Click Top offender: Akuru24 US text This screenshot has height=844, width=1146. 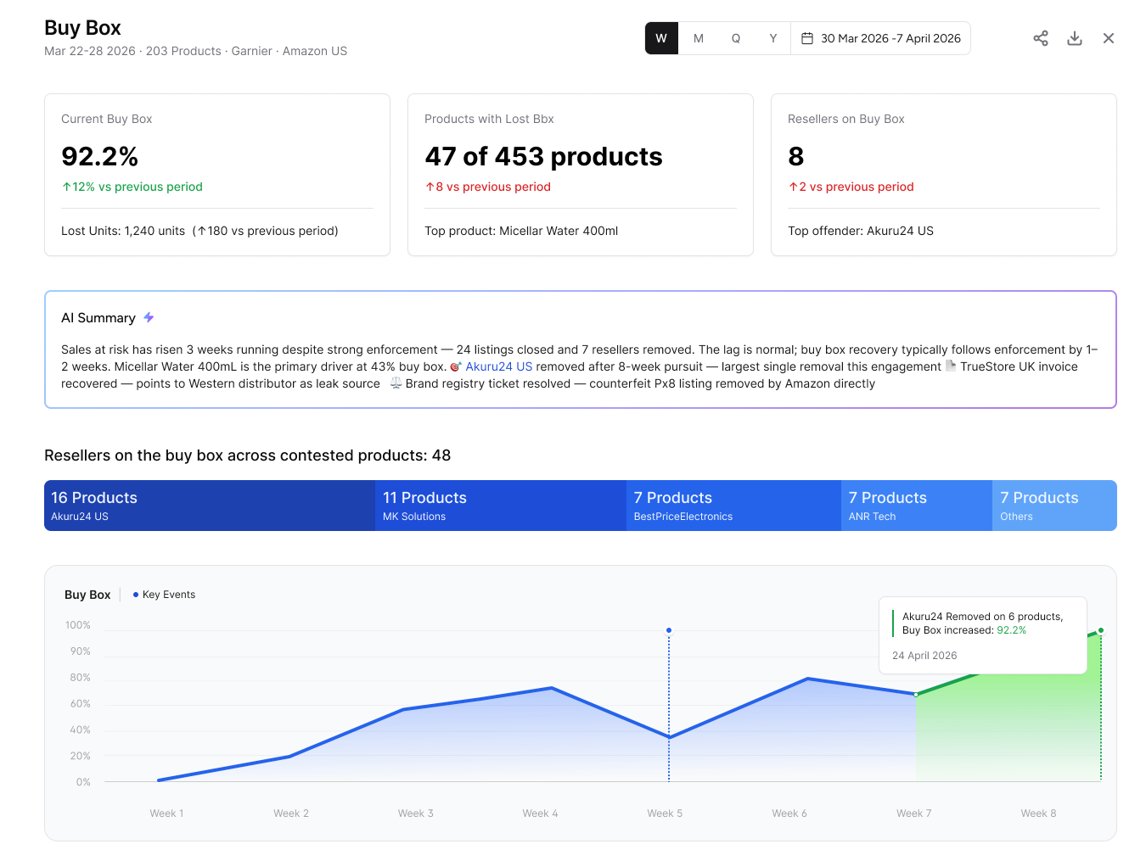click(x=861, y=231)
